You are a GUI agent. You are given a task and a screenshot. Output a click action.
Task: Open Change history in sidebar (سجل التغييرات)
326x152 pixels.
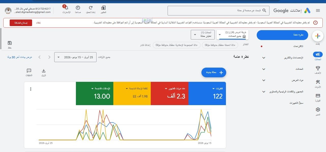(297, 103)
